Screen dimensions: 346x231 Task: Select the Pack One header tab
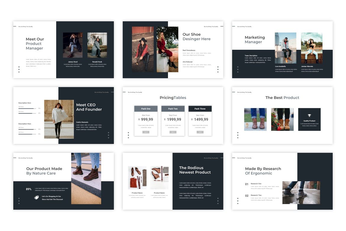[x=146, y=109]
